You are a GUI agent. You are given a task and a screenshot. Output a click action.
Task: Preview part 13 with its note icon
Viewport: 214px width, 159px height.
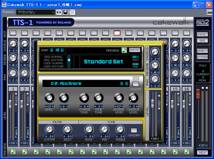(x=152, y=152)
